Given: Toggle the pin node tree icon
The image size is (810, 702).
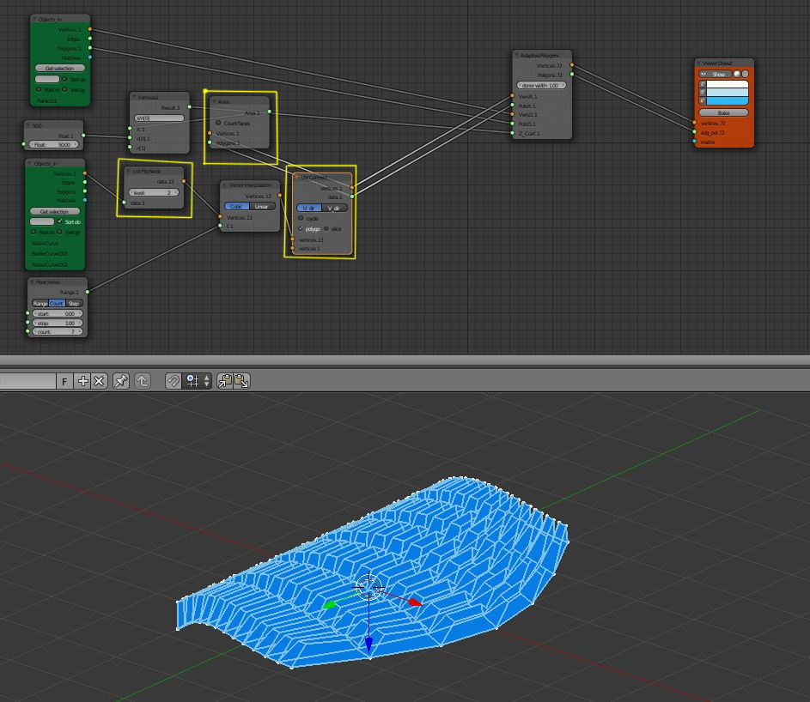Looking at the screenshot, I should coord(121,381).
